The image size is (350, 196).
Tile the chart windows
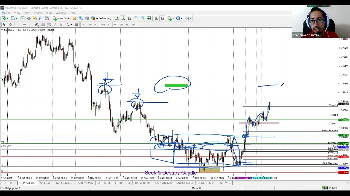point(149,18)
